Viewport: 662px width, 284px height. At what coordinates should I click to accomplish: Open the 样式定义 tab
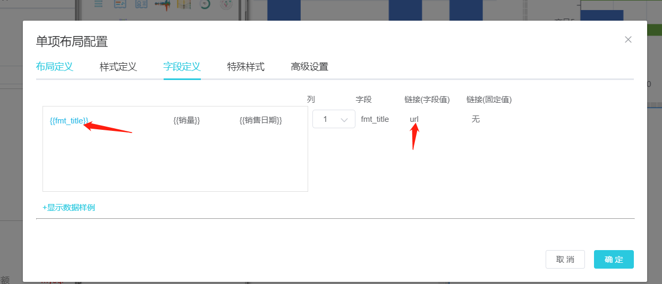click(118, 67)
